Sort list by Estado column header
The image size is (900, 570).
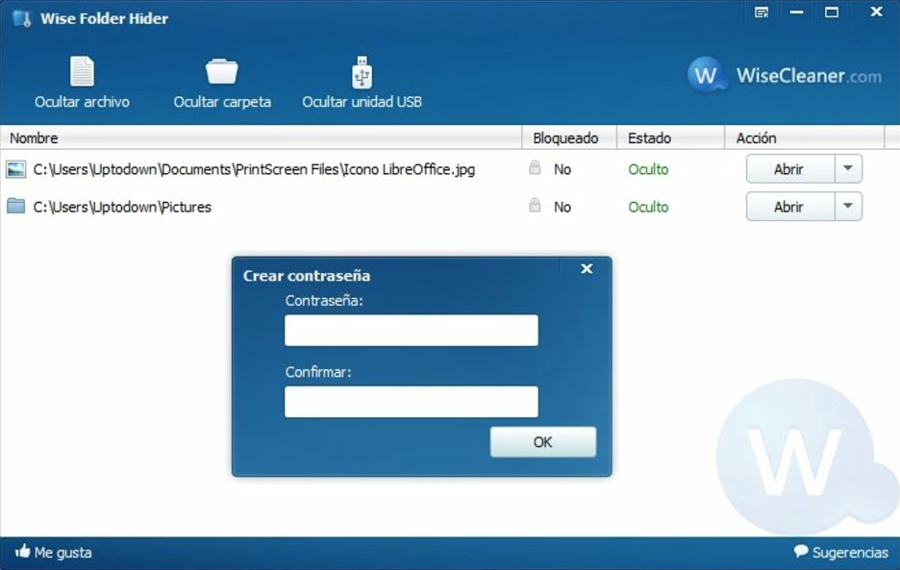click(x=670, y=137)
